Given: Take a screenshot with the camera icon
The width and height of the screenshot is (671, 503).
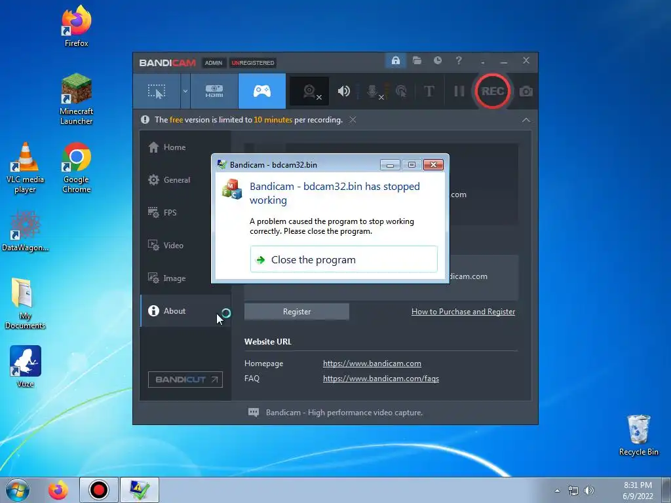Looking at the screenshot, I should pos(526,92).
